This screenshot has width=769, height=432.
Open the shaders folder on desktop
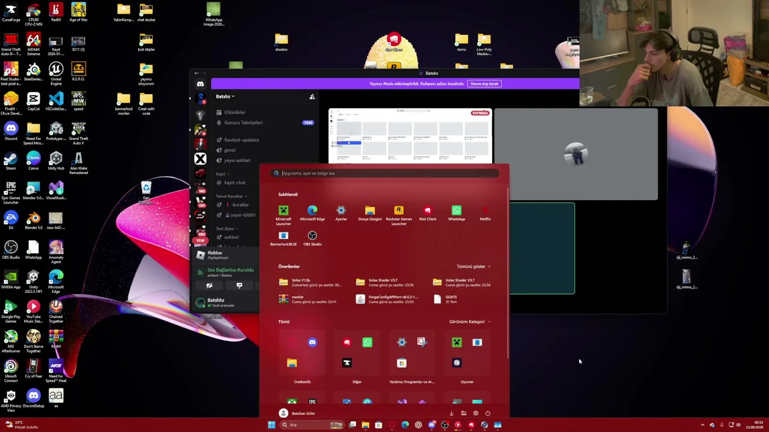[x=281, y=42]
